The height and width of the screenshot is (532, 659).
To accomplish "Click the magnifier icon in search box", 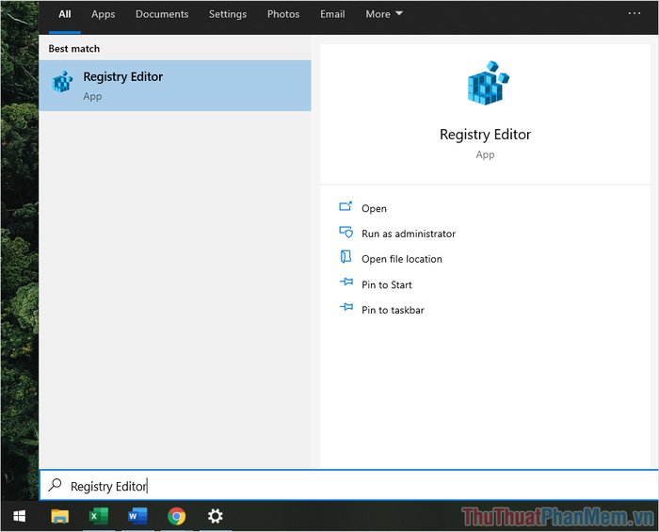I will (55, 485).
